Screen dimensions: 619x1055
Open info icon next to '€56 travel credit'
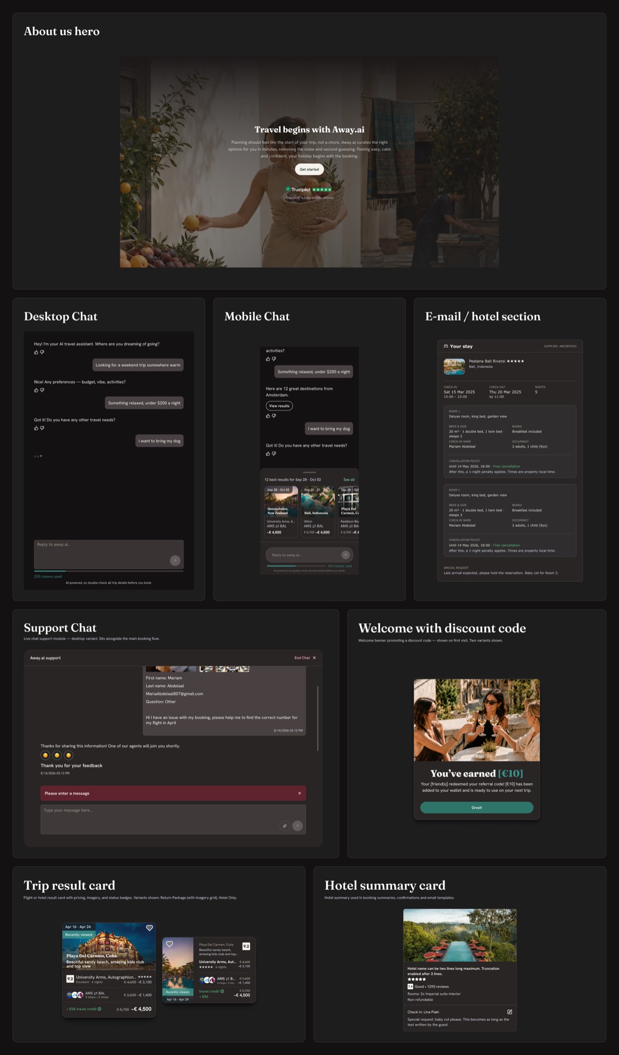point(100,1009)
